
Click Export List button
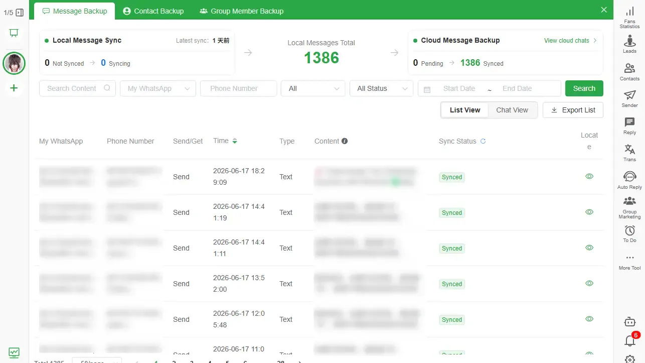[573, 110]
